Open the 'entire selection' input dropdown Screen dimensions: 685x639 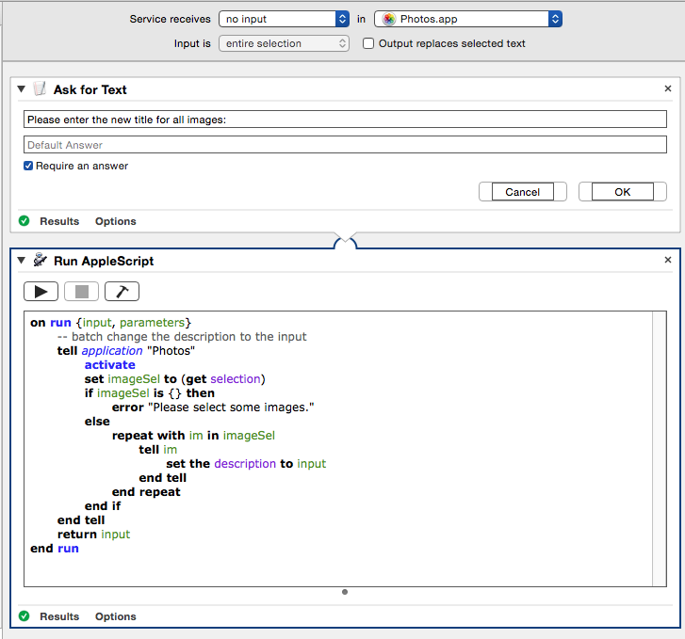point(284,43)
